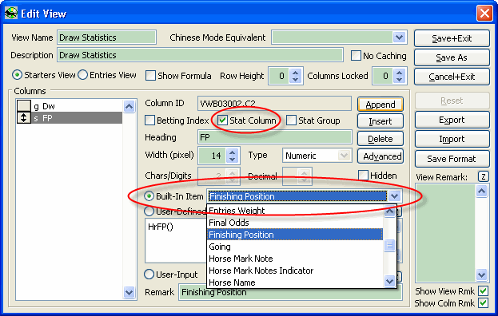The height and width of the screenshot is (316, 498).
Task: Decrease Width (pixel) spinner value
Action: (x=233, y=159)
